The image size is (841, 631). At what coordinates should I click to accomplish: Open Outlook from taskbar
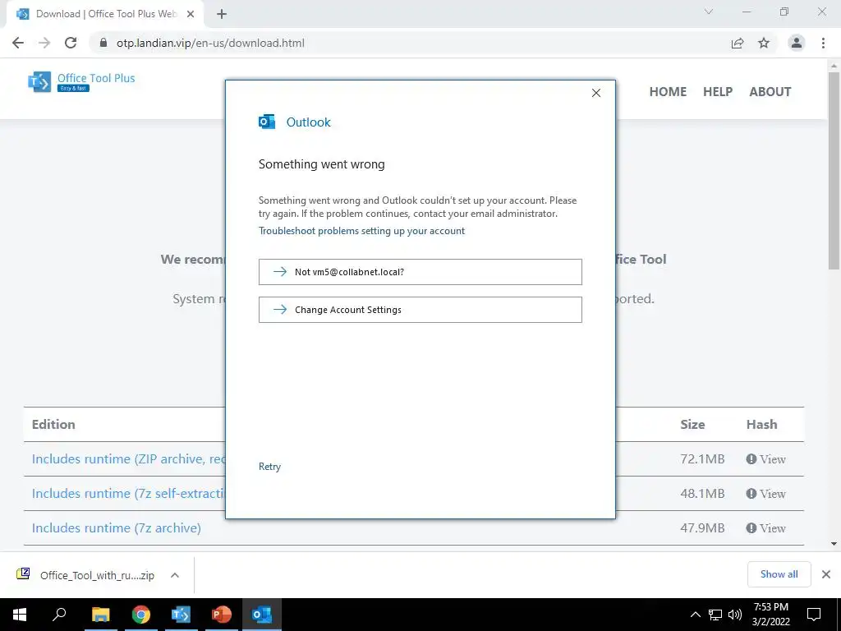262,615
